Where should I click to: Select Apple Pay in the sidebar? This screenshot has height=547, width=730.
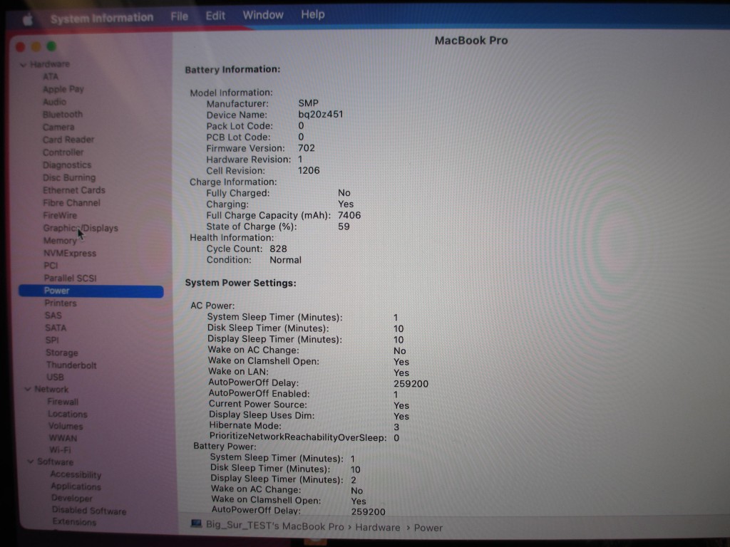(x=63, y=89)
